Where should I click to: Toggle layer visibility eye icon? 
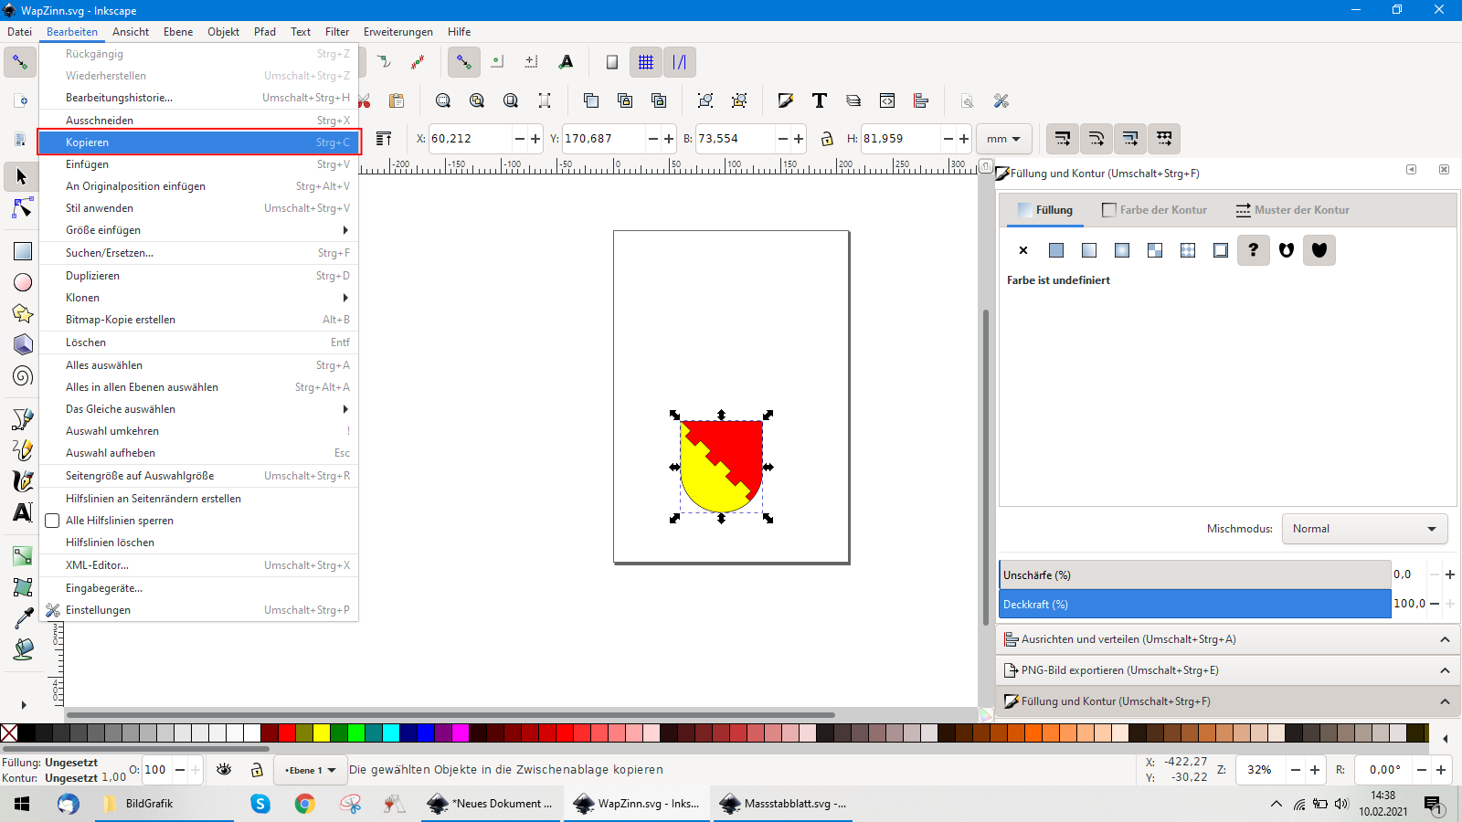coord(224,770)
